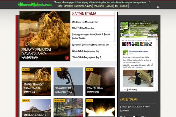
Task: Open Sebab Sebab Pengampunan Bag link
Action: coord(86,51)
